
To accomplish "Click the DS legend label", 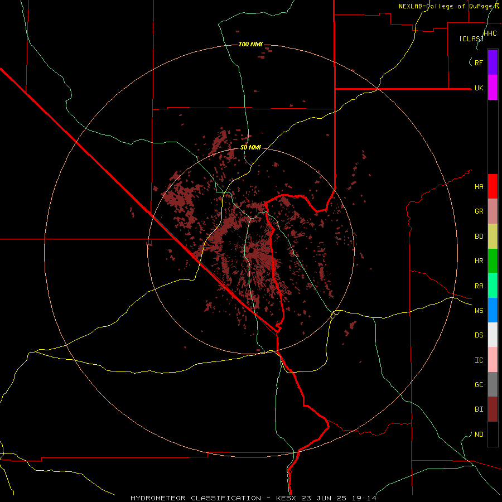I will point(479,335).
